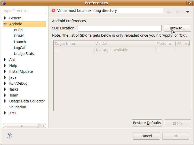Open the back history dropdown arrow
This screenshot has height=145, width=194.
point(172,12)
